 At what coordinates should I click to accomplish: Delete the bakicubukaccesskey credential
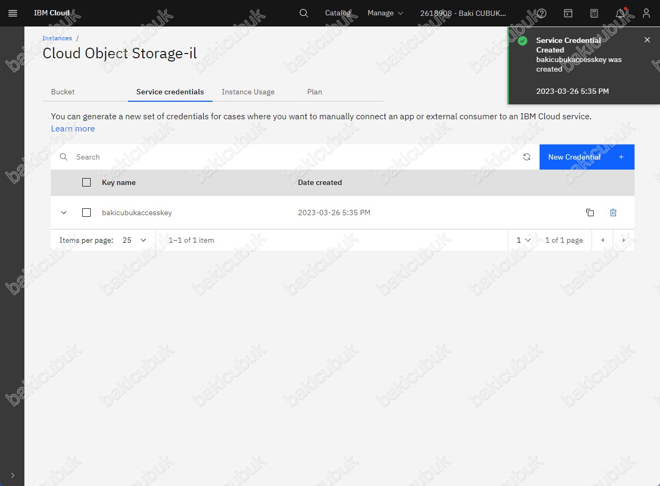tap(613, 213)
